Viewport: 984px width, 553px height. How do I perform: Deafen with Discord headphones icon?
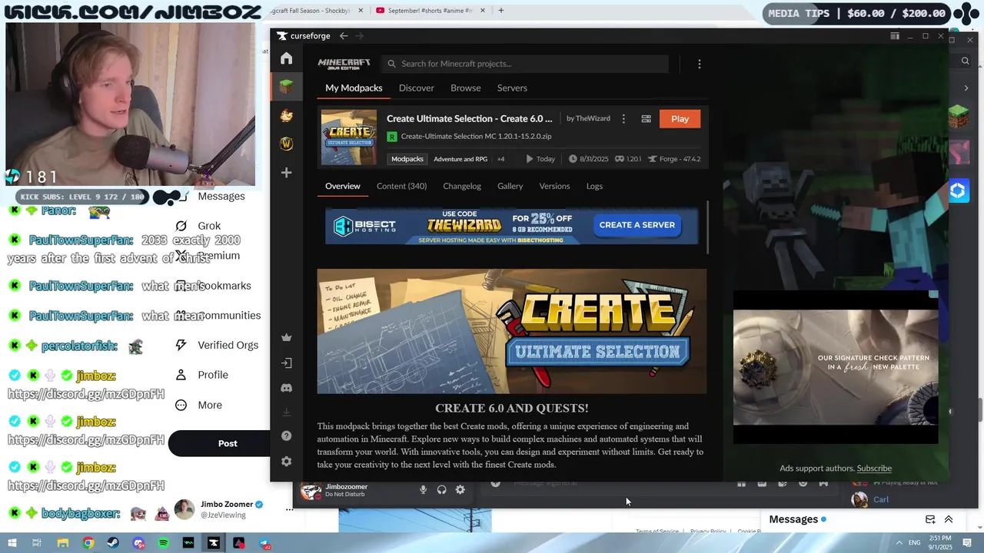[x=441, y=490]
